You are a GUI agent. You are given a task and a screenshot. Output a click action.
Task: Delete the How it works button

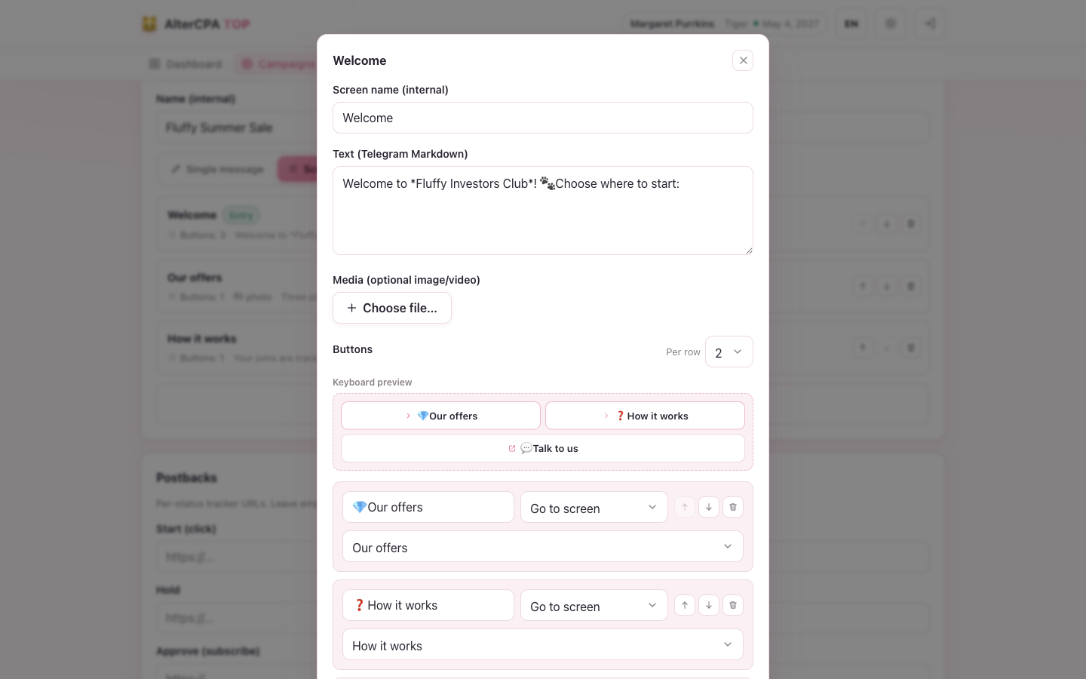coord(733,605)
